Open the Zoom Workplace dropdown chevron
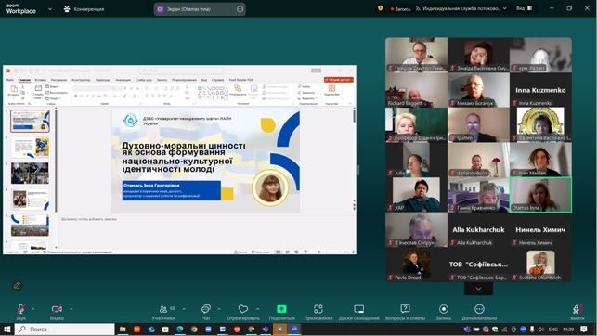The width and height of the screenshot is (597, 336). [50, 9]
